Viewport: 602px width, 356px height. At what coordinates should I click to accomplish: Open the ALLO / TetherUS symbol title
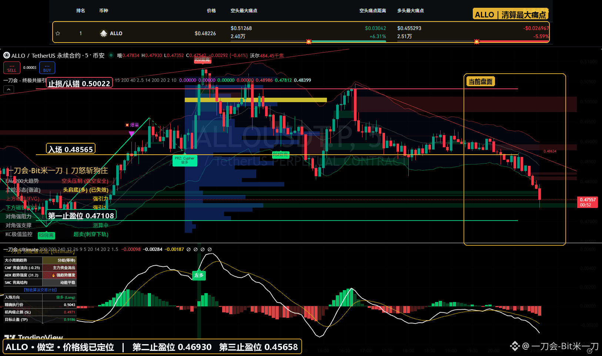[x=58, y=56]
